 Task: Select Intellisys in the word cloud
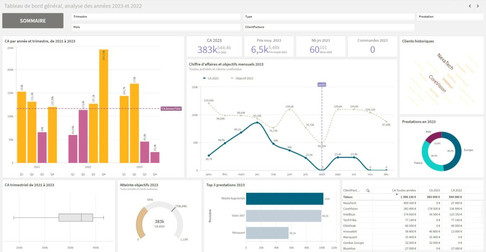point(448,83)
